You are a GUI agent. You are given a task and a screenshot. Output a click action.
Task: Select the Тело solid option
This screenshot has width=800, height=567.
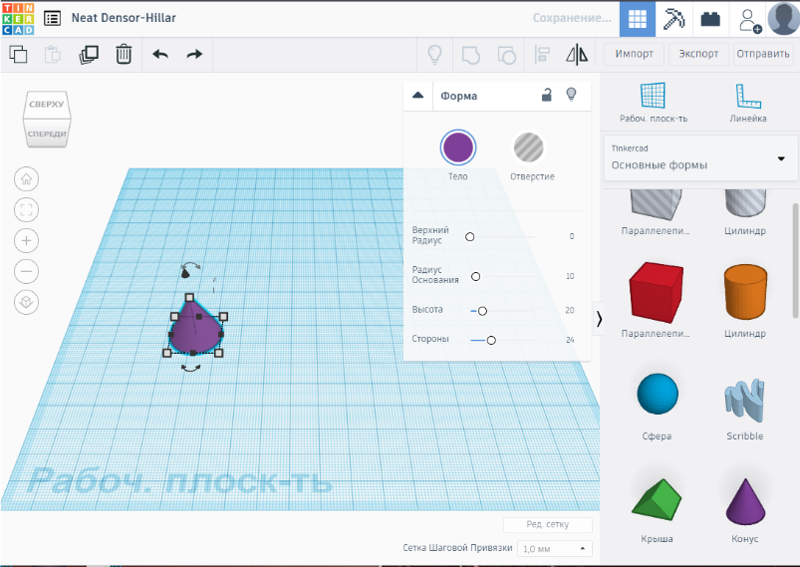coord(457,148)
